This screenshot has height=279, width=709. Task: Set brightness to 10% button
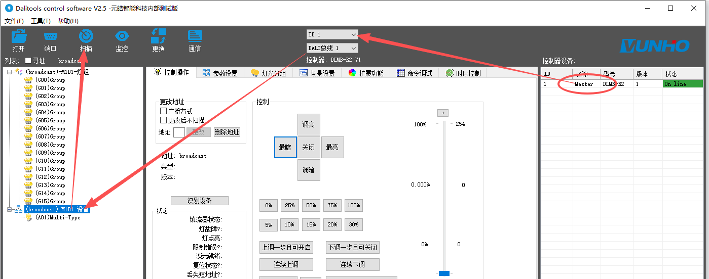click(x=290, y=224)
